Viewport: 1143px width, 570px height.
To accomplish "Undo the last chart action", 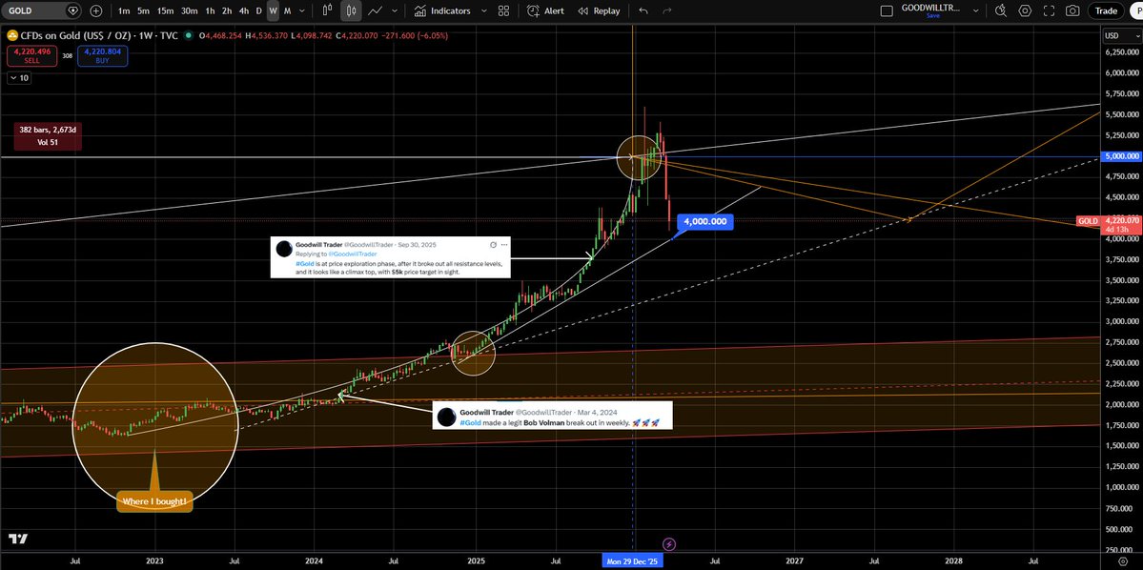I will [643, 10].
